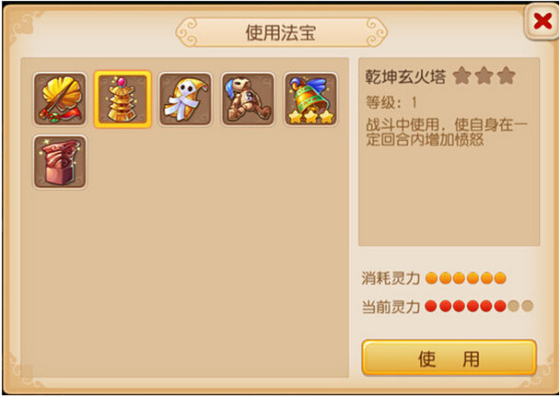Viewport: 560px width, 398px height.
Task: Choose the white ghost talisman treasure
Action: coord(185,99)
